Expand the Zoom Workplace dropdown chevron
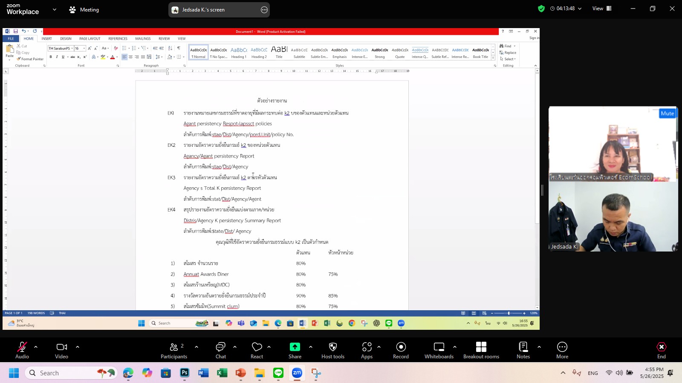 pyautogui.click(x=54, y=9)
